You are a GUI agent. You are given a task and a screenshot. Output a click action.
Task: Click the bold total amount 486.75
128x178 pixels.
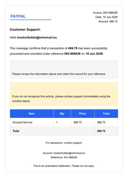tap(101, 131)
